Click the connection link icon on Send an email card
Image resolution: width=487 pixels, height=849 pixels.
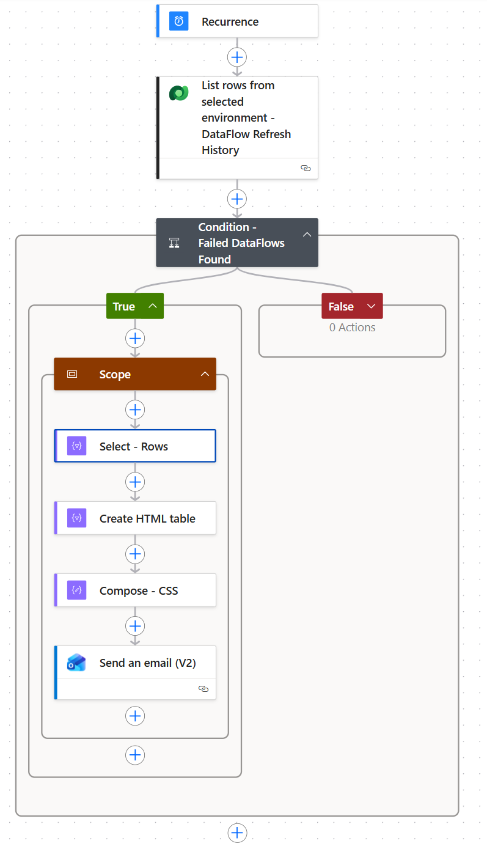203,689
